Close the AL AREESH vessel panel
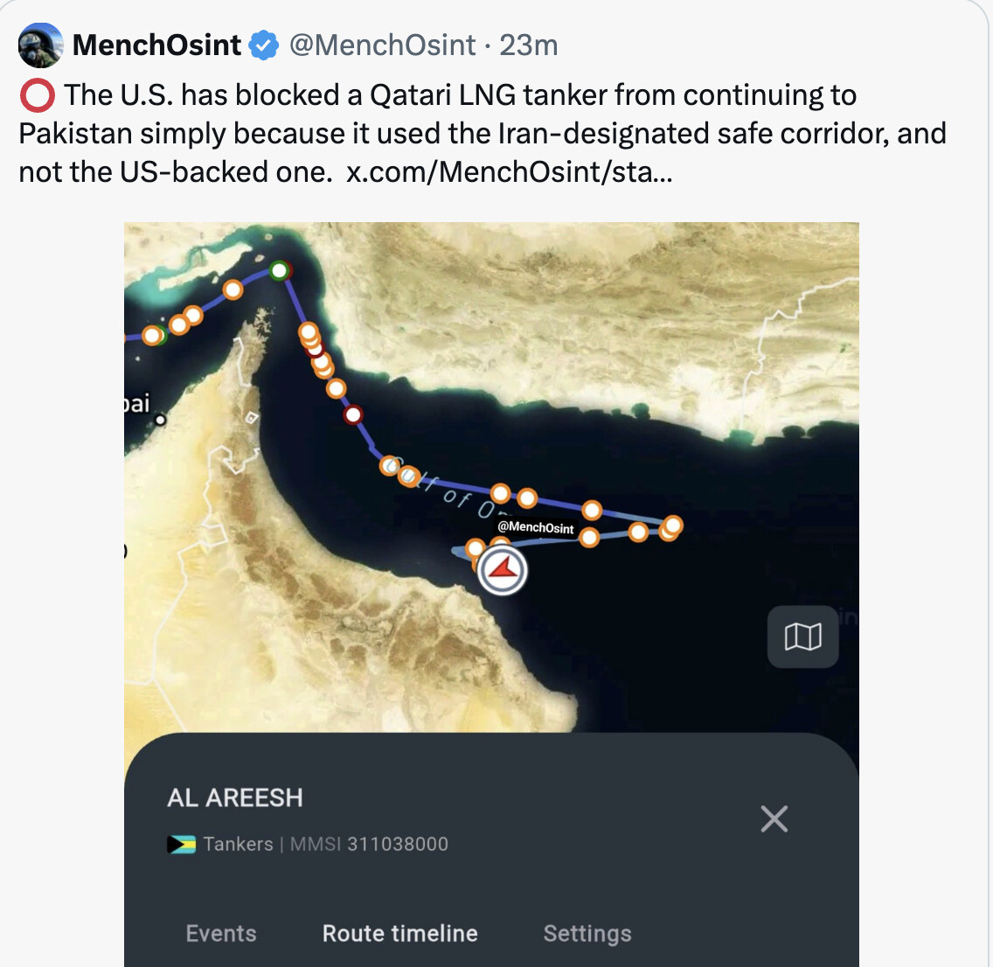 pos(774,819)
